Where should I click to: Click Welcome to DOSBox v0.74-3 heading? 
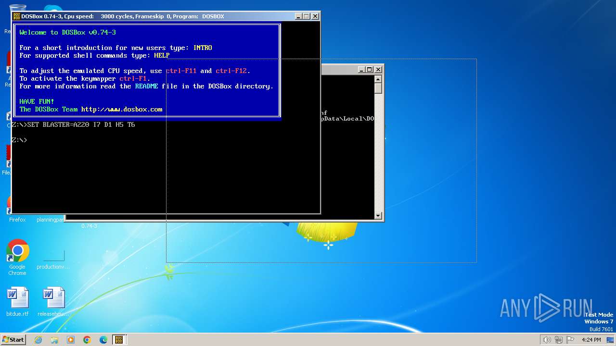(67, 32)
